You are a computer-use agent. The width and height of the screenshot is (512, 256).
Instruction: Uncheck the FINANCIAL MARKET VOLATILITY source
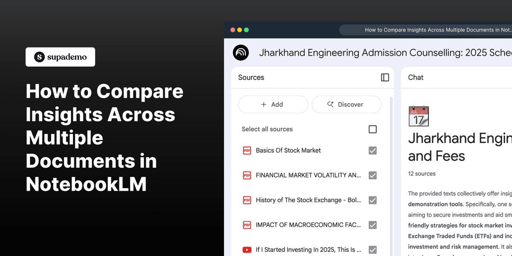tap(372, 175)
